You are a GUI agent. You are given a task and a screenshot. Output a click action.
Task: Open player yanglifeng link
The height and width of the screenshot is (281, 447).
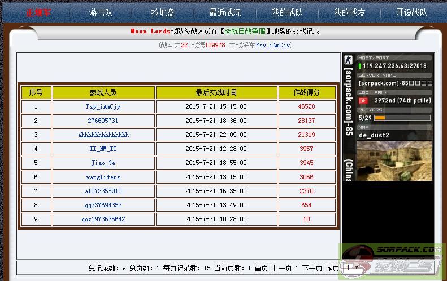tap(103, 177)
